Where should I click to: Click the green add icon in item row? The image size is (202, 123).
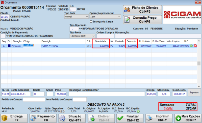pos(191,46)
